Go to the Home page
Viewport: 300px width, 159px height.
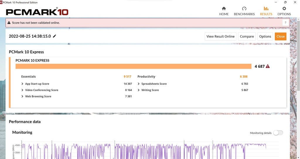tap(224, 11)
